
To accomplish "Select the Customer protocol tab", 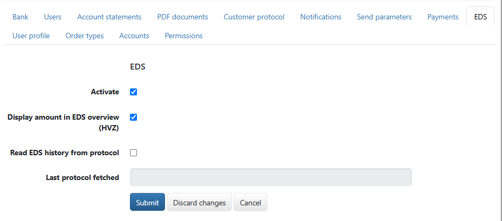I will [x=254, y=17].
